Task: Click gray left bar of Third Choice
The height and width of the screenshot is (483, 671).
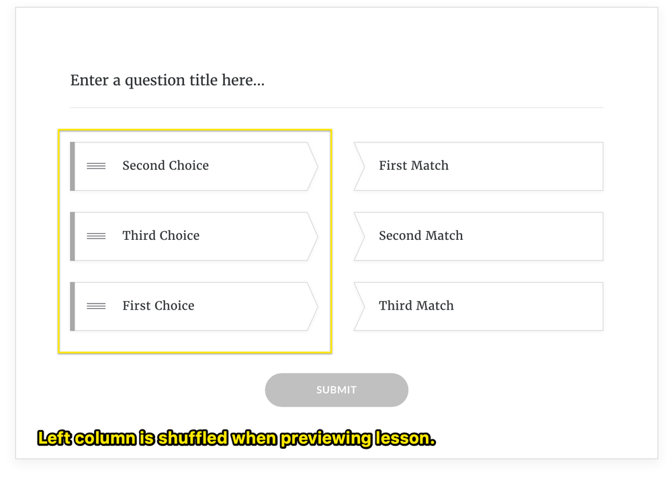Action: pos(73,236)
